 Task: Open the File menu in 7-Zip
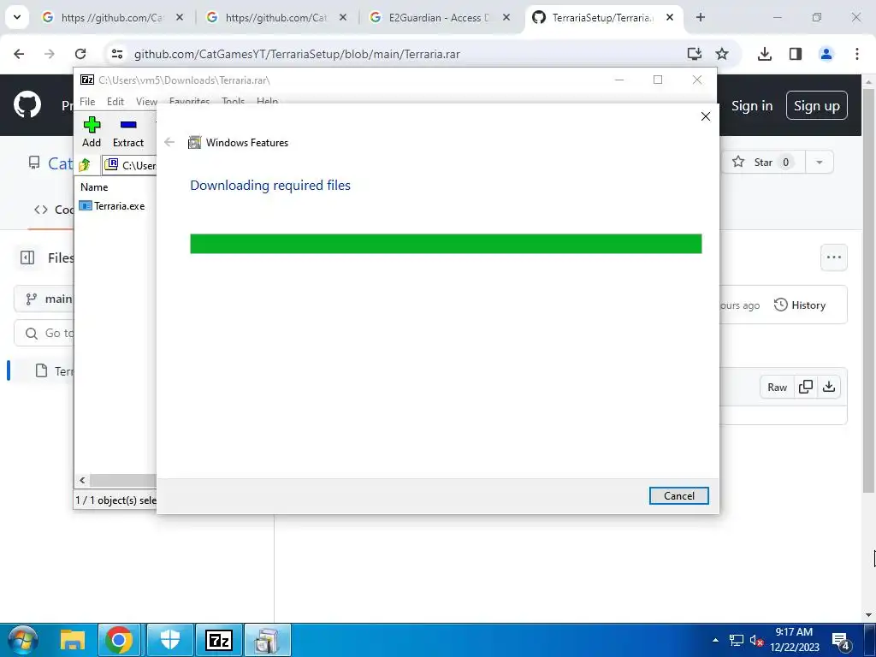tap(87, 102)
